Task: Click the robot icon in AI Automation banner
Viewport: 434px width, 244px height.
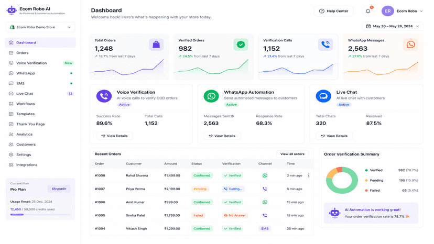Action: (x=334, y=213)
